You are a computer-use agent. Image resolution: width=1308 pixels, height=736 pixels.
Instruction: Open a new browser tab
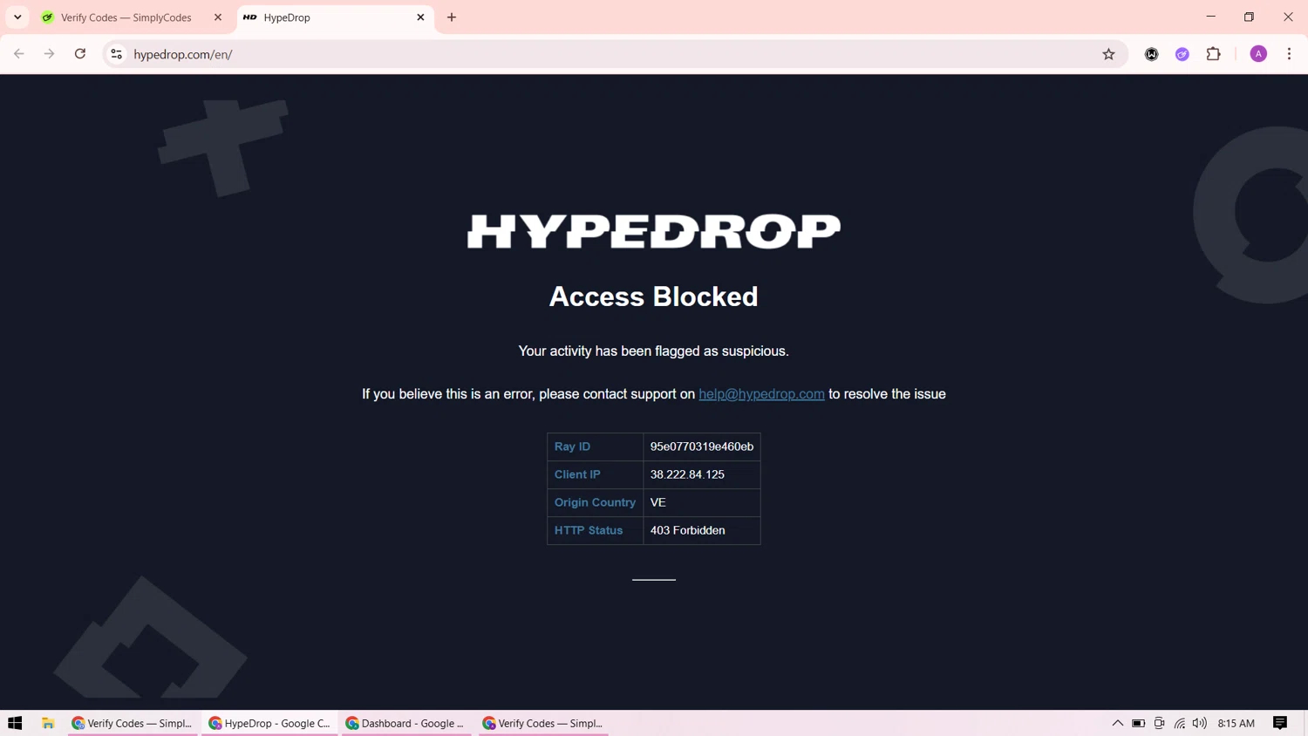tap(452, 17)
